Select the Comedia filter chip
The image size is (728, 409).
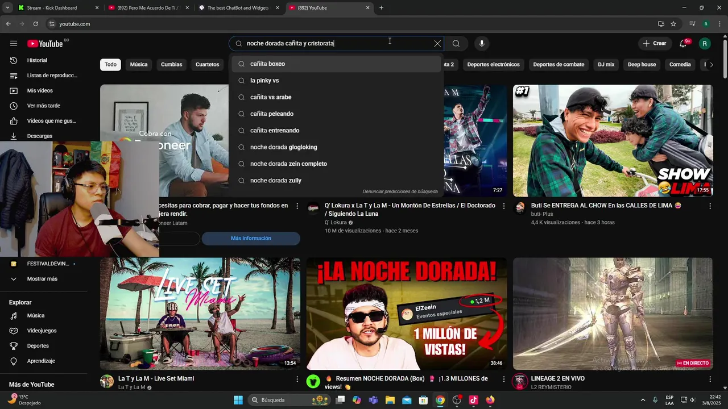[x=680, y=65]
